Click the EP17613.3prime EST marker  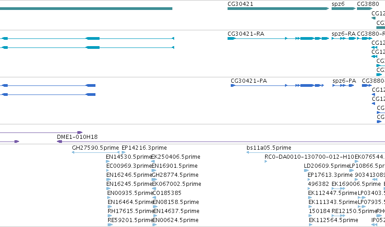(x=309, y=180)
